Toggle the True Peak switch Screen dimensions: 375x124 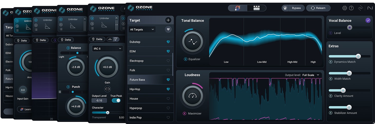pyautogui.click(x=116, y=100)
